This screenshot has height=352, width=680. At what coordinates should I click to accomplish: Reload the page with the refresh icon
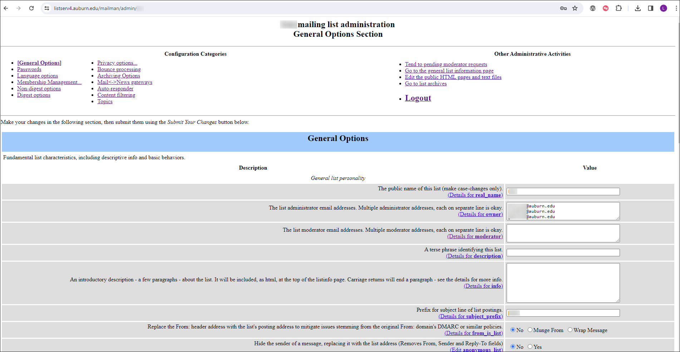[x=31, y=8]
